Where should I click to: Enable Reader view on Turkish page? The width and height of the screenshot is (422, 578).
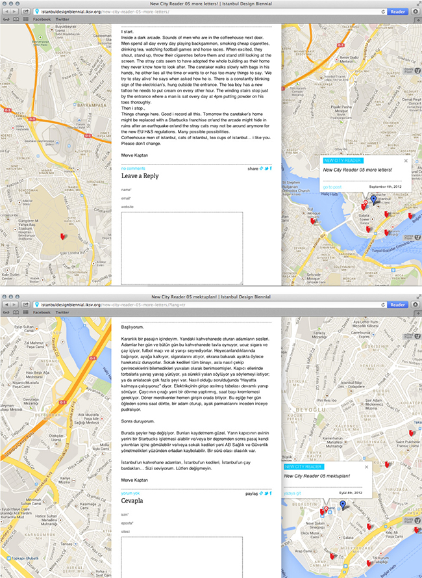398,304
